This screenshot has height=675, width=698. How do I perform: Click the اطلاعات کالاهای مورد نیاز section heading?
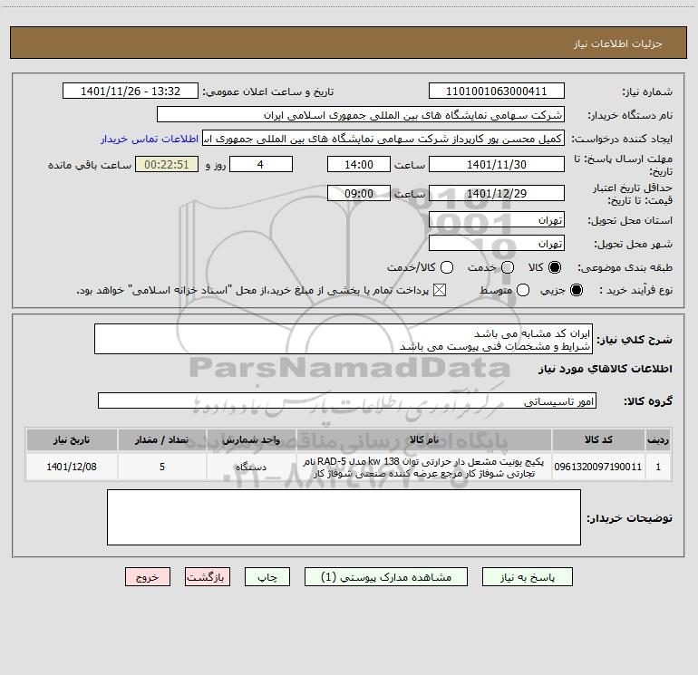(x=605, y=369)
